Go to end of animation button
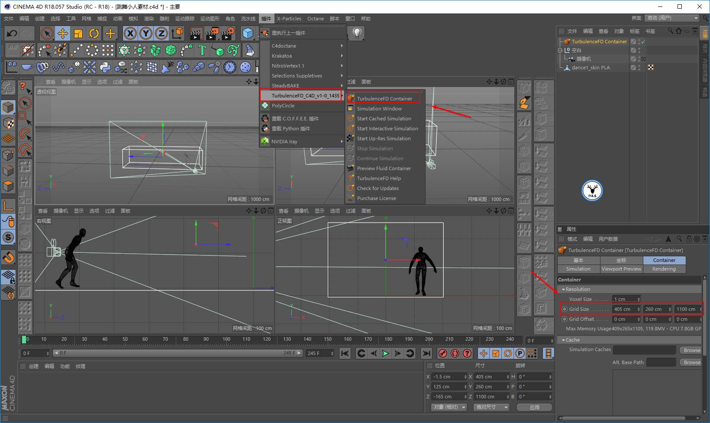This screenshot has width=710, height=423. [426, 353]
